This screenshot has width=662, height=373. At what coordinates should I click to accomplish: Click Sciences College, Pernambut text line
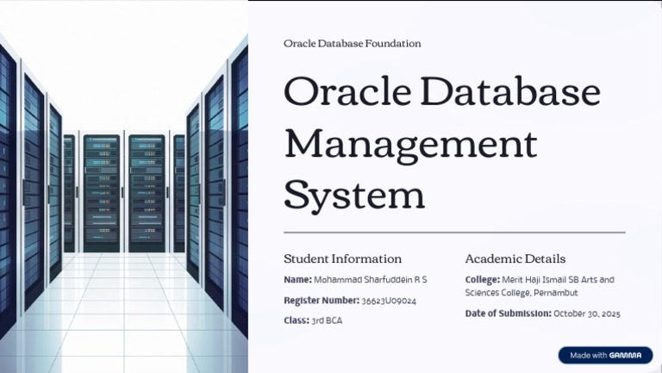[x=521, y=293]
